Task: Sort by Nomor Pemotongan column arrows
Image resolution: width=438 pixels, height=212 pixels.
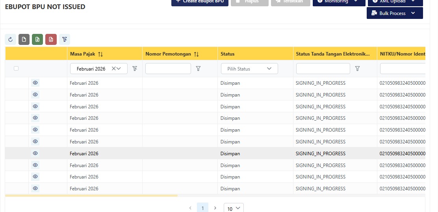Action: (x=197, y=54)
